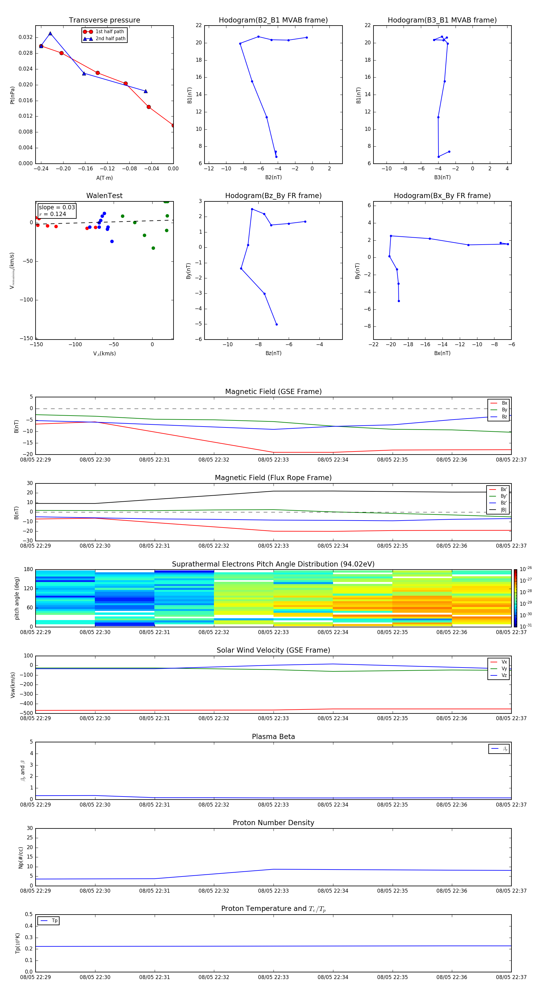Click the |B| legend entry in Flux Rope panel
Screen dimensions: 547x1004
pyautogui.click(x=498, y=510)
